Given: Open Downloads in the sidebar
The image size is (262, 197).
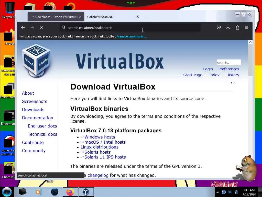Looking at the screenshot, I should (33, 110).
